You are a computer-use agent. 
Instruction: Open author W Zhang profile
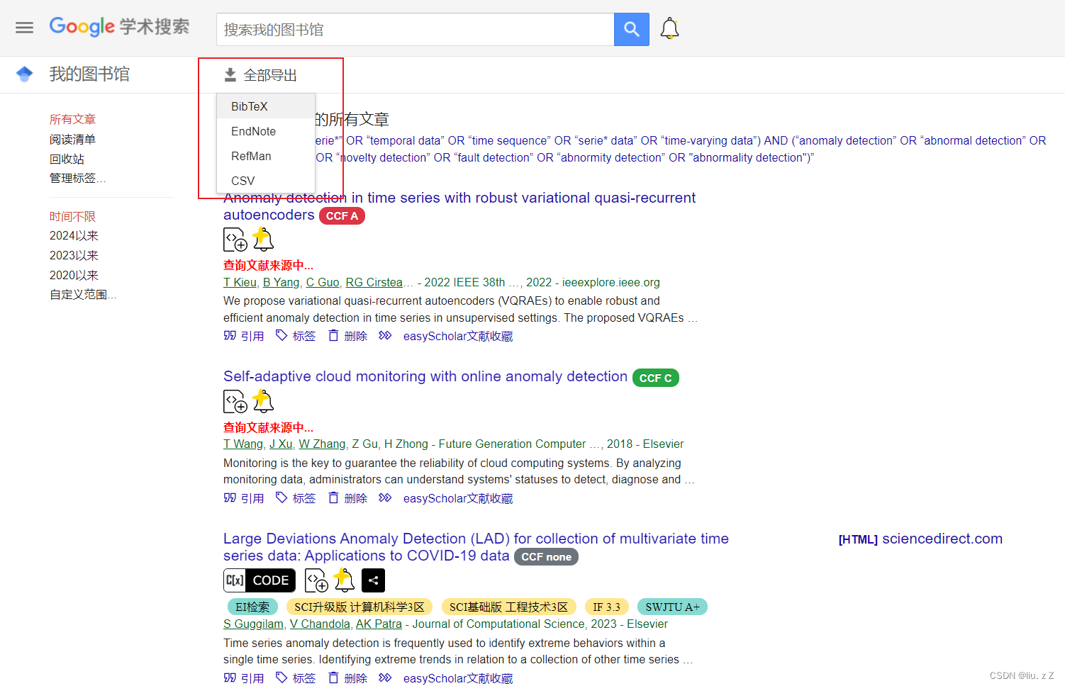pos(322,444)
